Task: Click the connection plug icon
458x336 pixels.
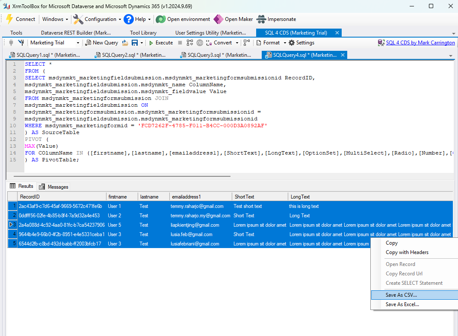Action: click(11, 43)
